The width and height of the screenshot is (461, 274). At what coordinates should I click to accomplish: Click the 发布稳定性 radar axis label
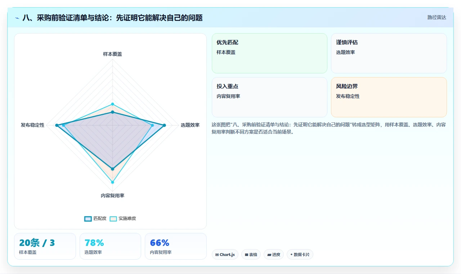[x=33, y=125]
